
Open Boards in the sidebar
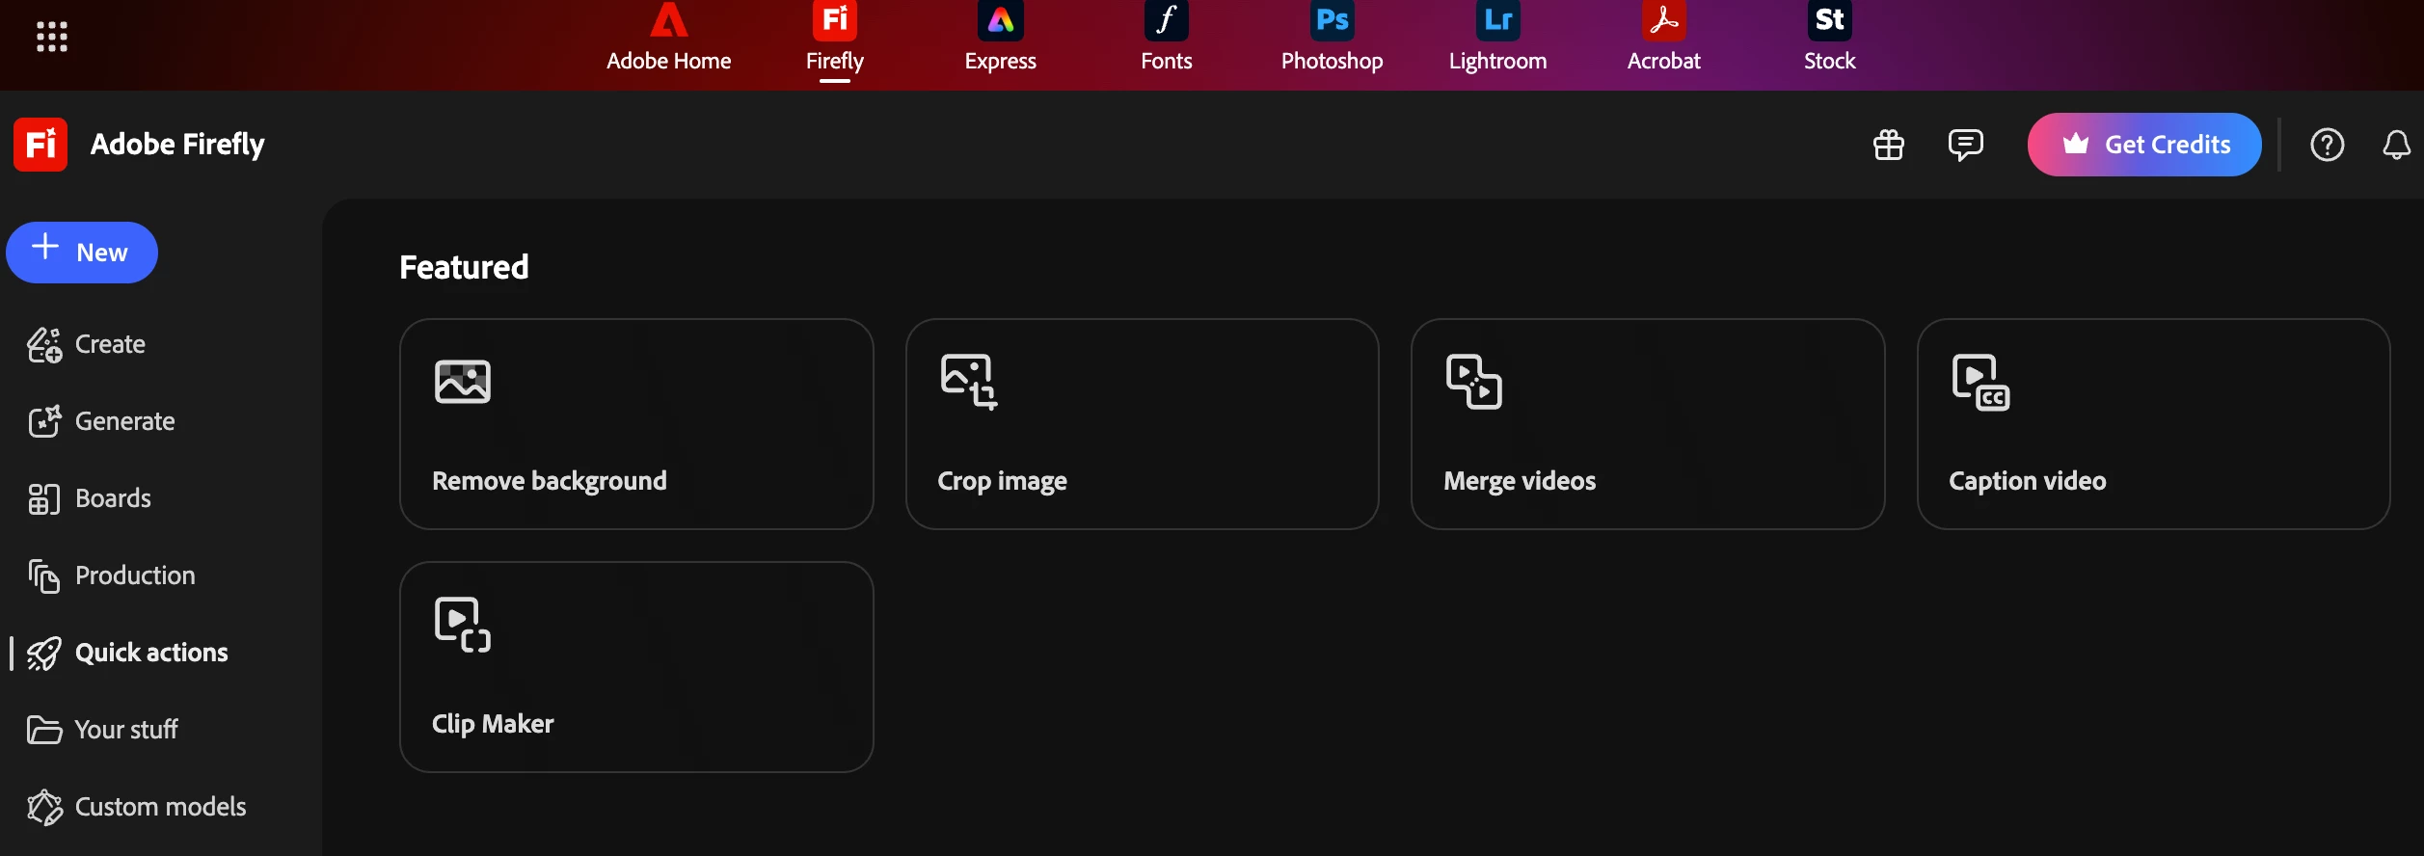click(90, 498)
